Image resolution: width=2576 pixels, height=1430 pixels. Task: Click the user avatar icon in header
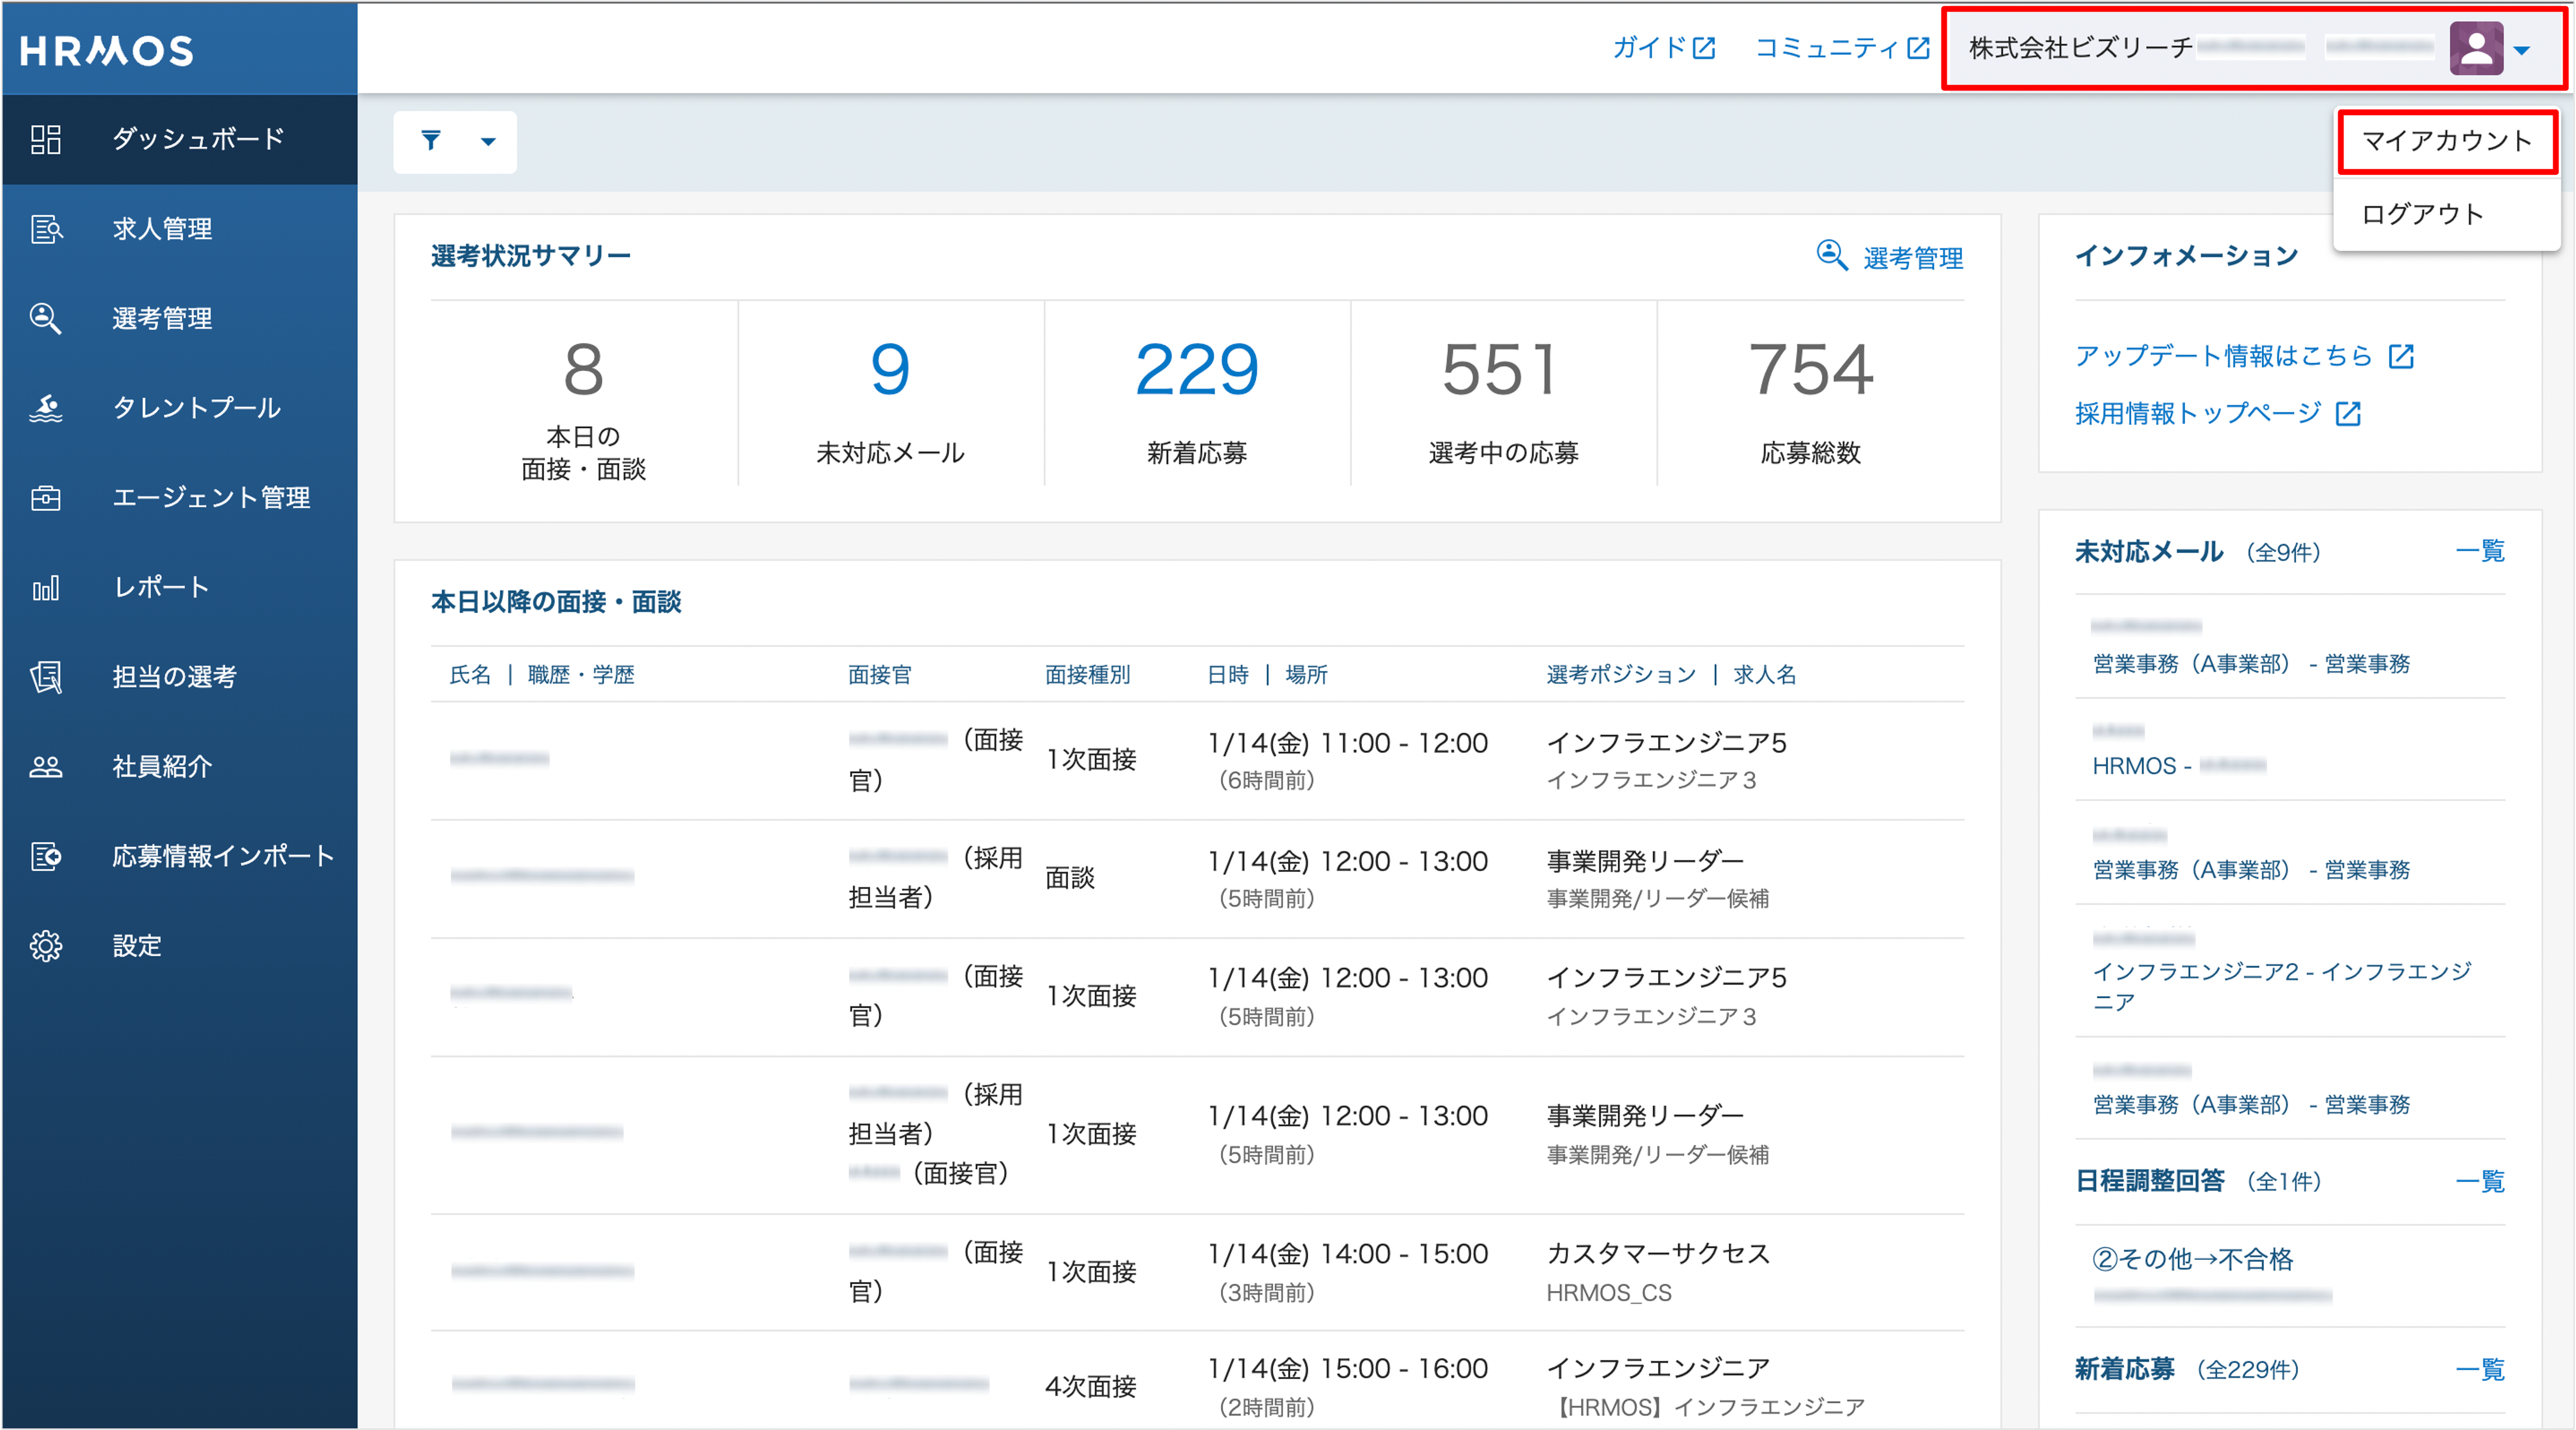pyautogui.click(x=2477, y=48)
